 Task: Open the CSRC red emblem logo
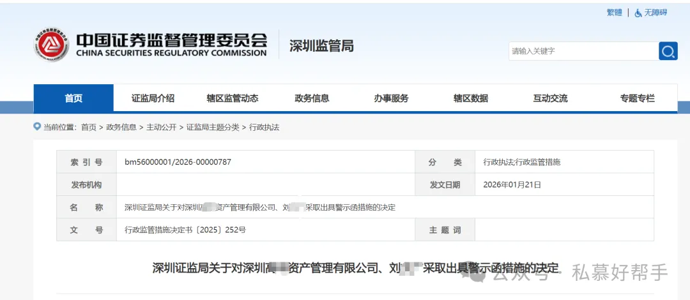tap(51, 45)
